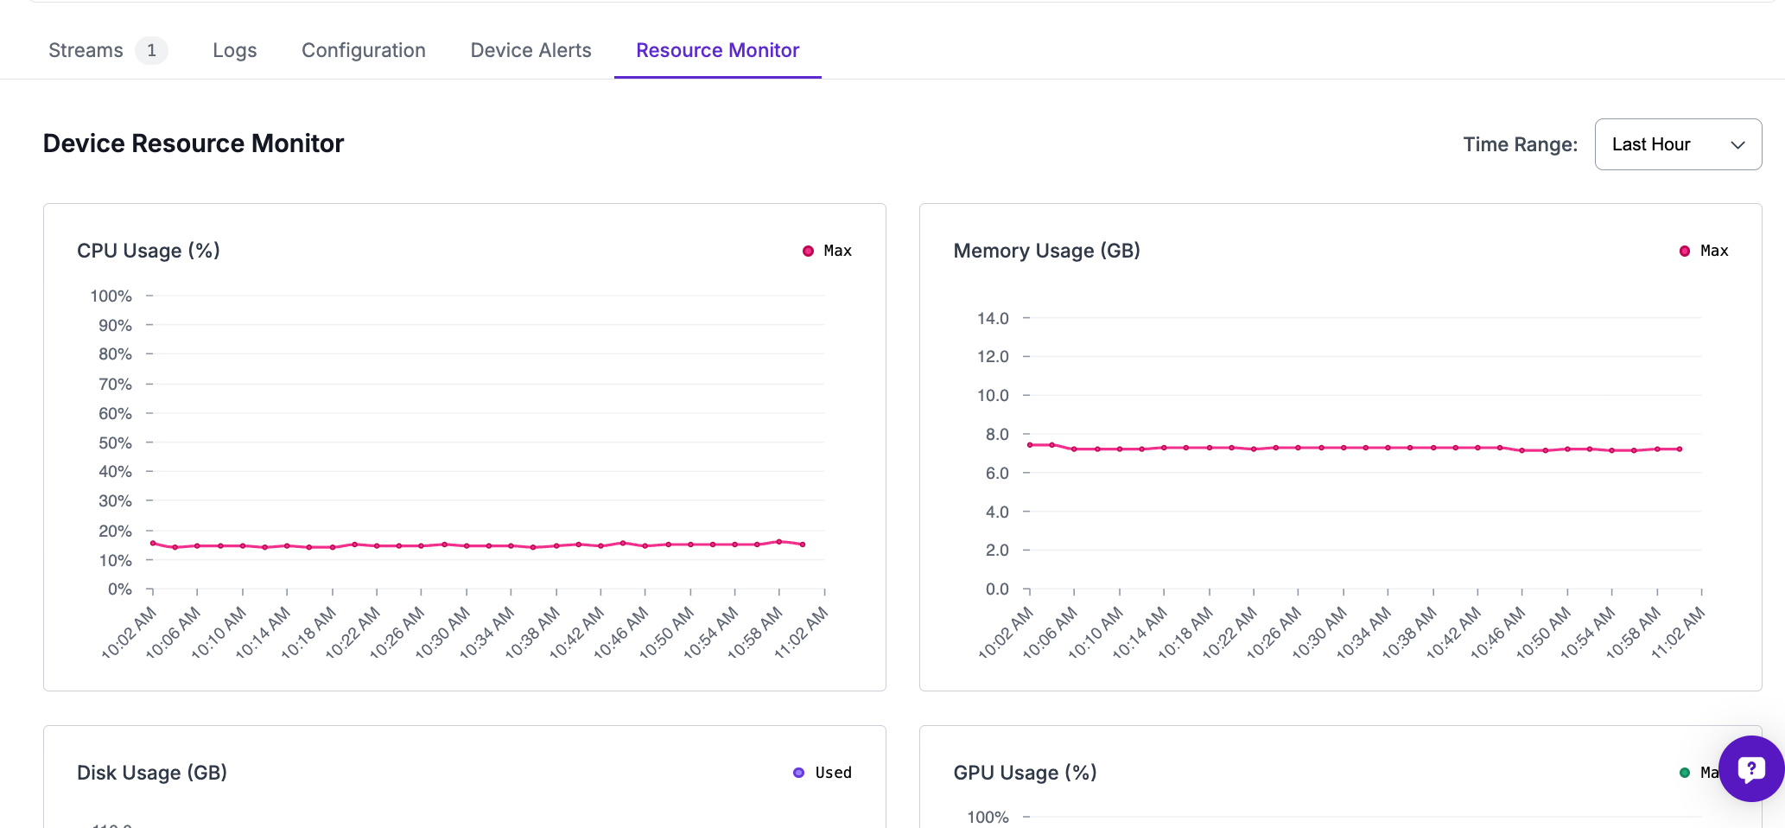Screen dimensions: 1785x828
Task: Toggle the Used series label in Disk chart
Action: click(833, 773)
